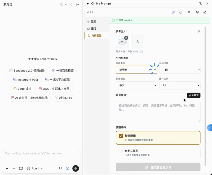
Task: Open settings gear in Oh My Prompt
Action: coord(197,12)
